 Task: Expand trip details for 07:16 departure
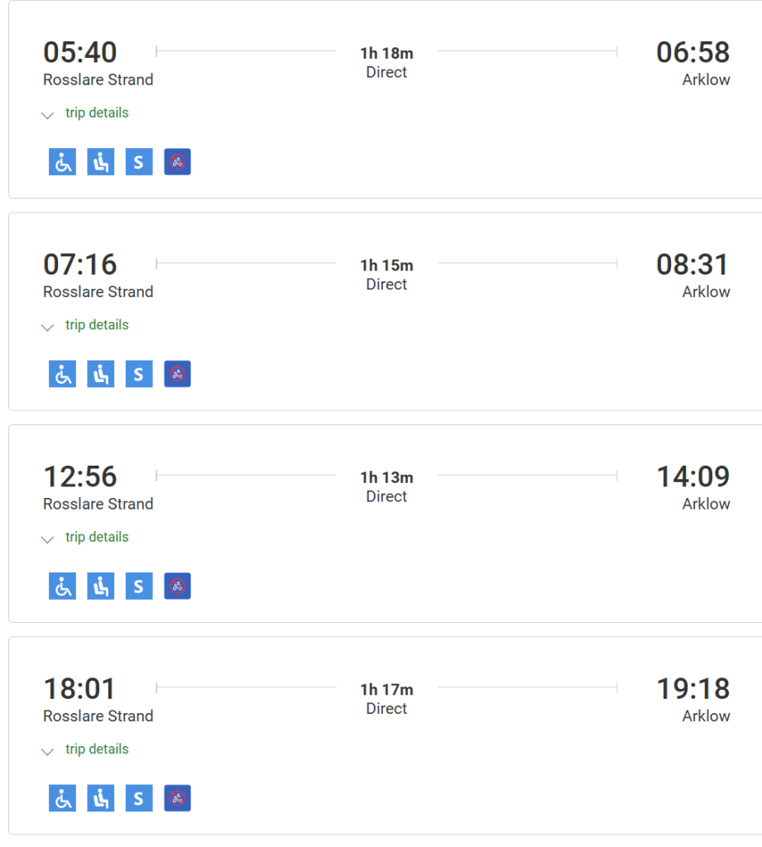pyautogui.click(x=97, y=325)
